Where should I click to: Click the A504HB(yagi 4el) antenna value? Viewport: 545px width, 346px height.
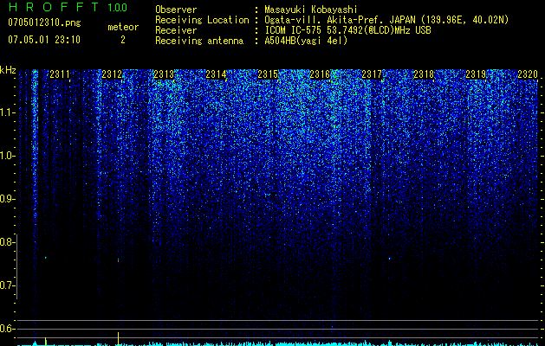click(x=306, y=41)
